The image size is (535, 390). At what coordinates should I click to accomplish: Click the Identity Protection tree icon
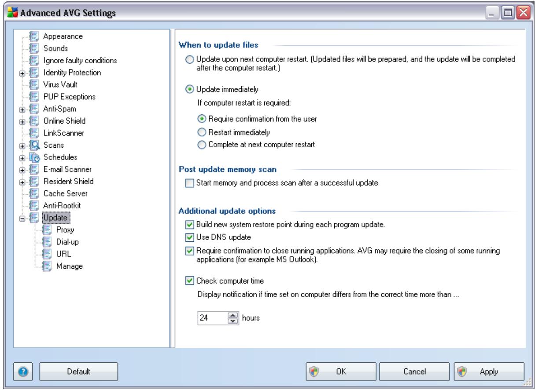point(35,72)
